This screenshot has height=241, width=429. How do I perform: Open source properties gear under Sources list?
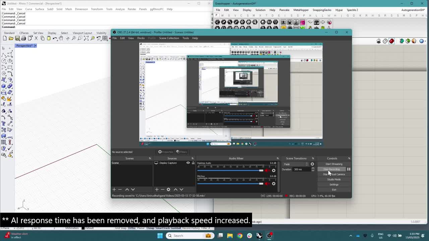pos(169,189)
